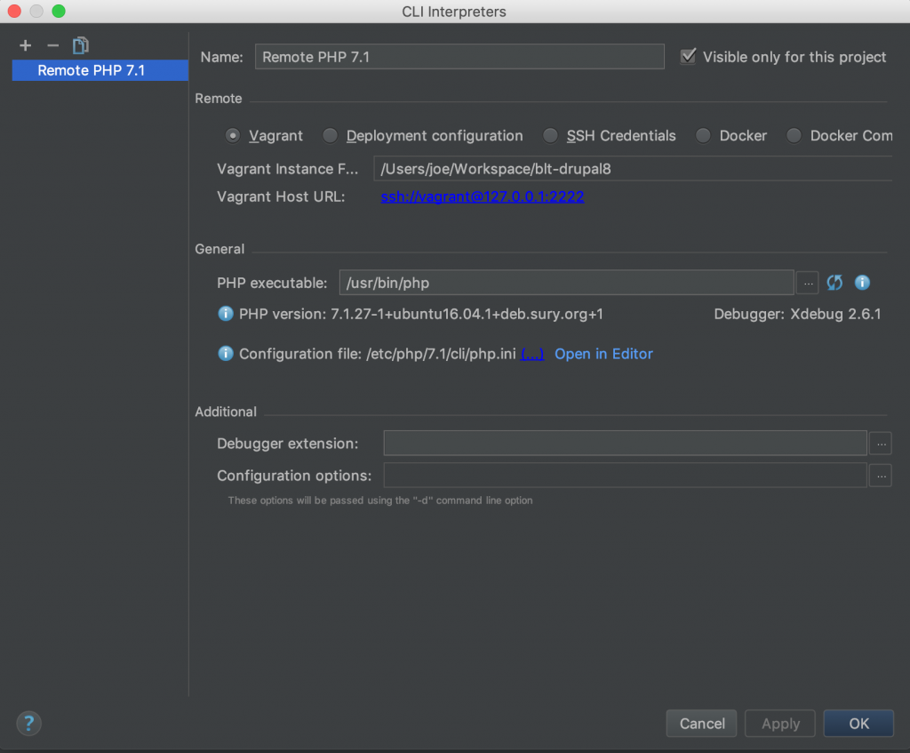Select the Docker Compose radio option
Viewport: 910px width, 753px height.
pos(794,136)
